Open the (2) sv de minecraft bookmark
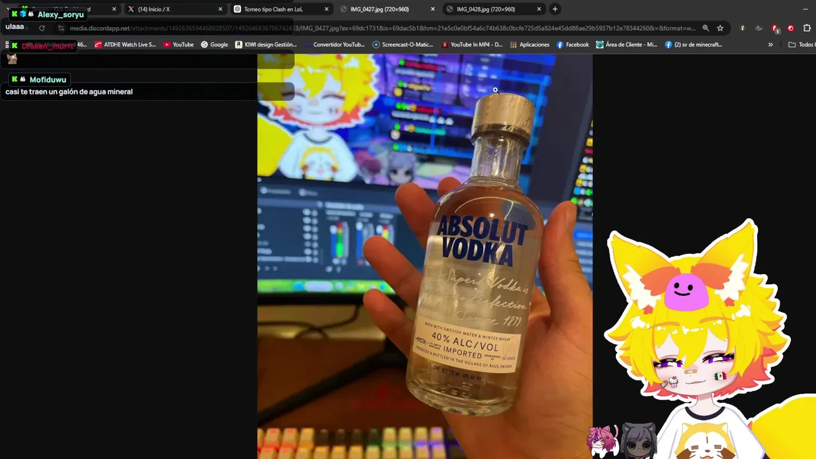 pyautogui.click(x=694, y=45)
